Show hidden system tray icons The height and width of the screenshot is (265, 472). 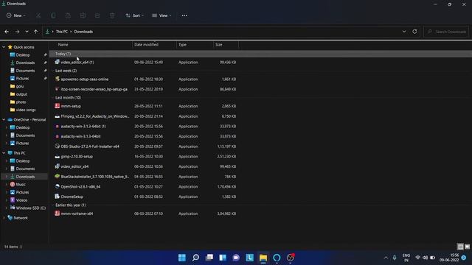[386, 258]
